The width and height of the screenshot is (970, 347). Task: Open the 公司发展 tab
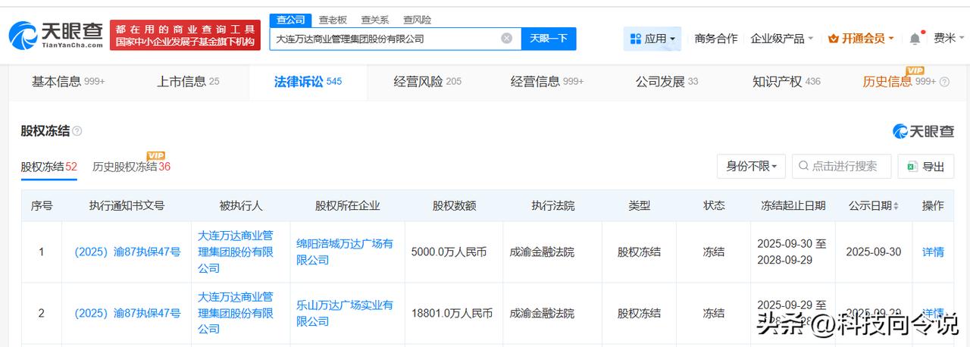pos(667,82)
